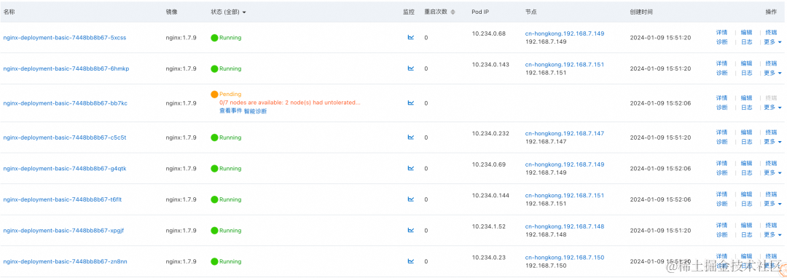Viewport: 787px width, 278px height.
Task: Open pod nginx-deployment-basic-7448bb8b67-6hmkp
Action: tap(66, 68)
